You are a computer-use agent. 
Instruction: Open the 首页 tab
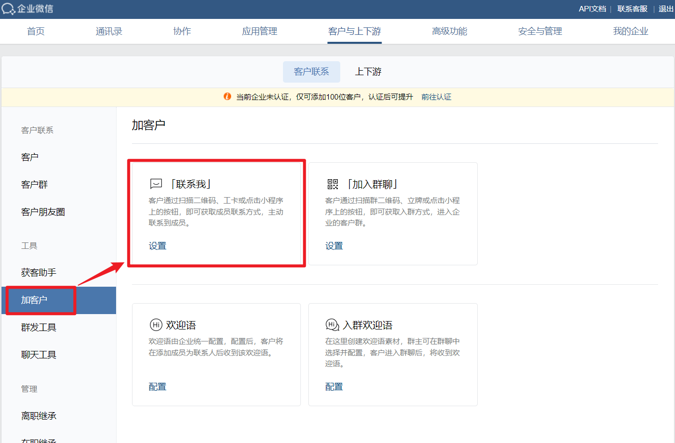[x=35, y=31]
